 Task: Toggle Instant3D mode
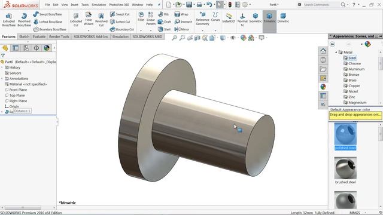coord(229,18)
